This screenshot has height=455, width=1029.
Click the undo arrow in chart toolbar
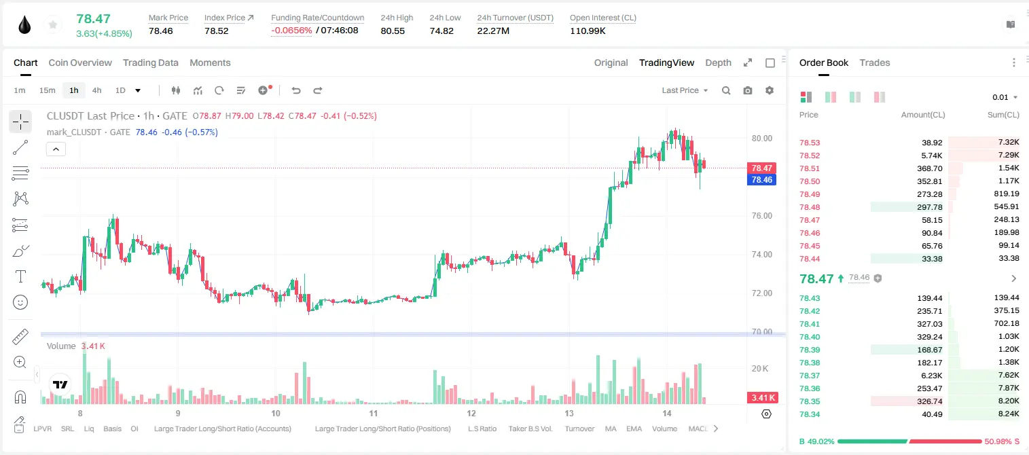point(295,90)
